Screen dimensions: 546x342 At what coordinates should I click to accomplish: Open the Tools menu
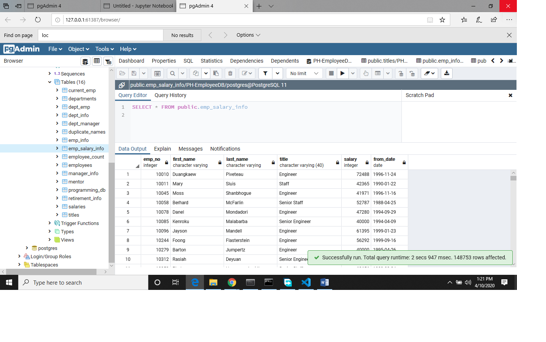(x=104, y=49)
